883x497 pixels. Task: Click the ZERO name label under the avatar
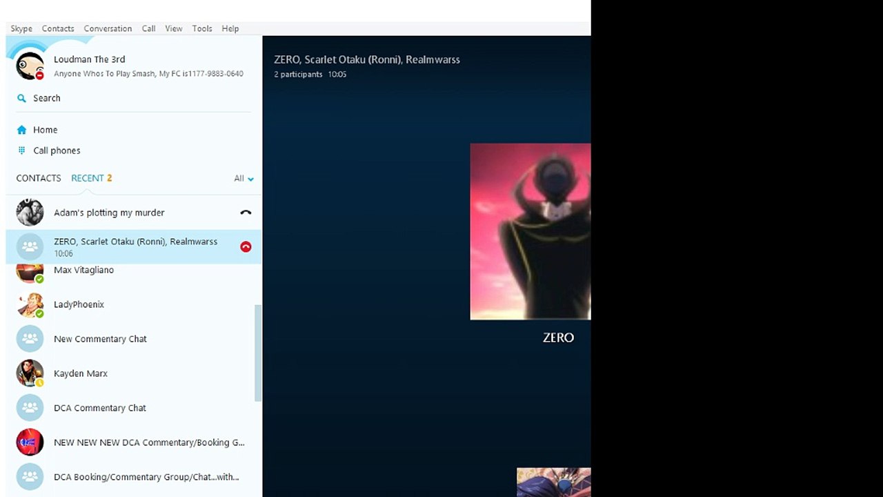point(558,338)
